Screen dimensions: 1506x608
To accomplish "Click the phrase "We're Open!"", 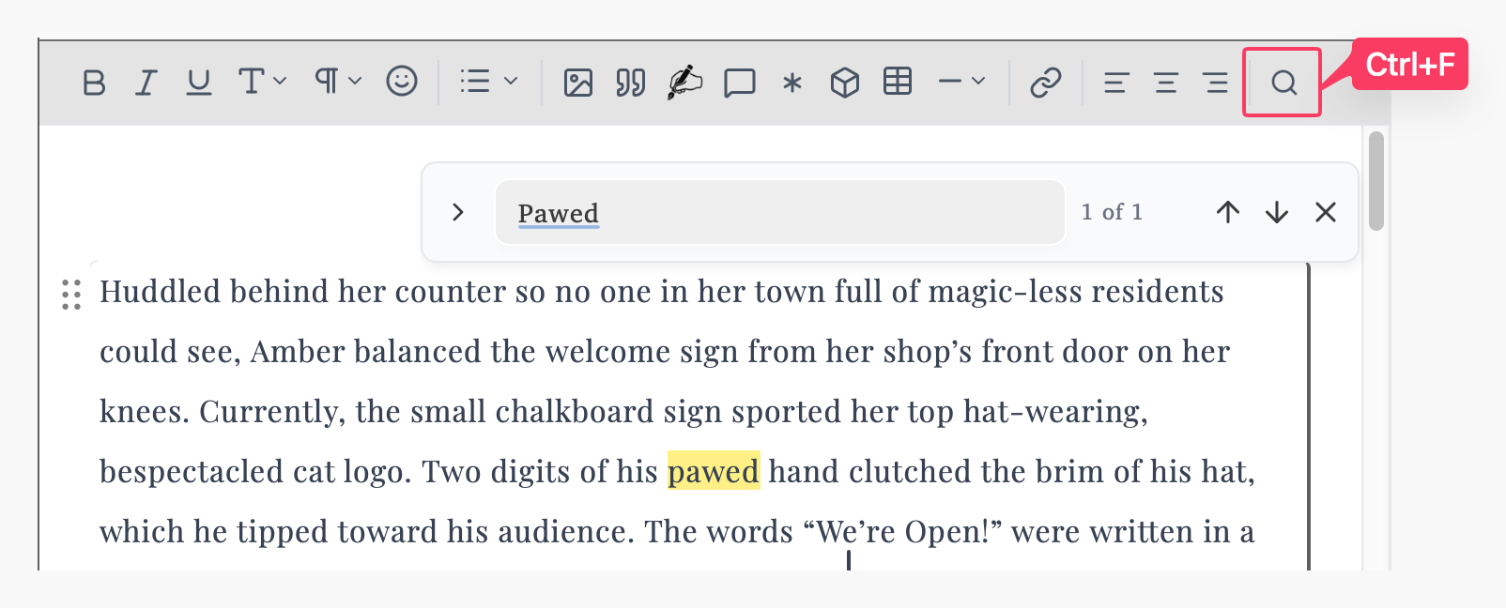I will tap(903, 532).
